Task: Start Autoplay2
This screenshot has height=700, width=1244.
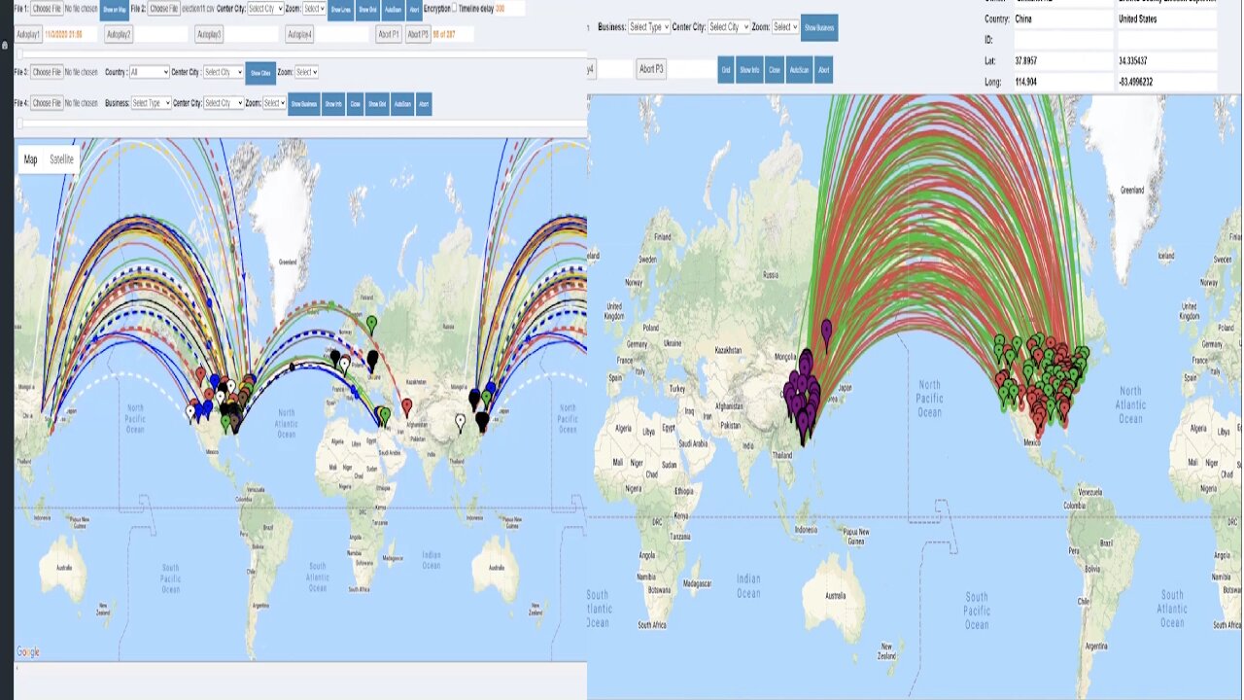Action: point(119,34)
